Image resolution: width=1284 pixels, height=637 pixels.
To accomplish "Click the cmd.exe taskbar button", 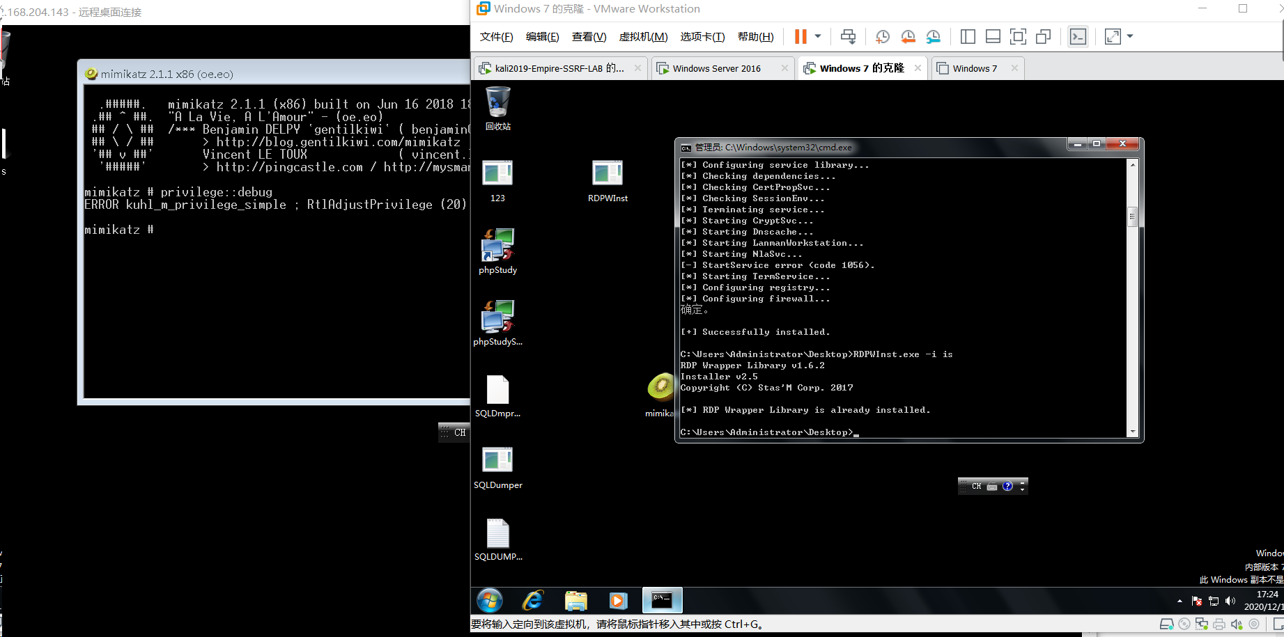I will [661, 600].
